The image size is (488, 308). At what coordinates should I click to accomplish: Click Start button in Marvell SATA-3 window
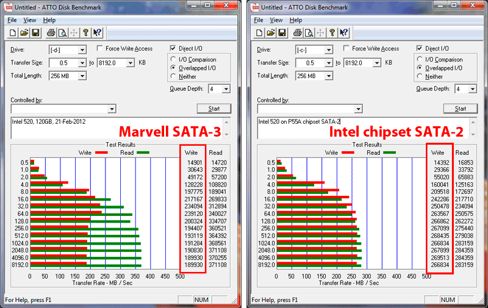tap(214, 109)
